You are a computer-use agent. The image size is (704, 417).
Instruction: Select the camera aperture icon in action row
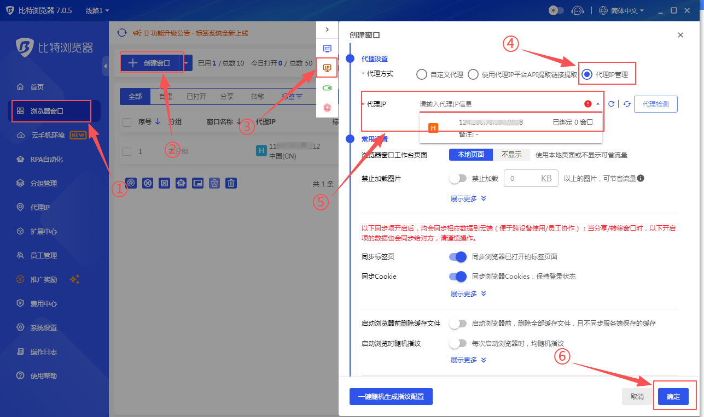131,183
